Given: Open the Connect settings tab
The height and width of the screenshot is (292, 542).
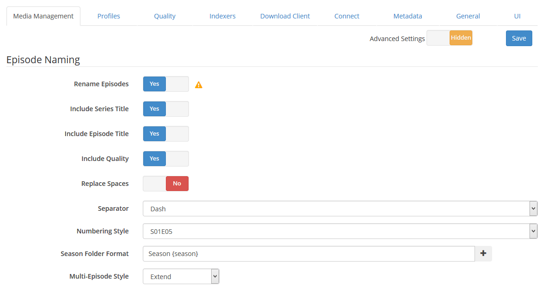Looking at the screenshot, I should [347, 16].
